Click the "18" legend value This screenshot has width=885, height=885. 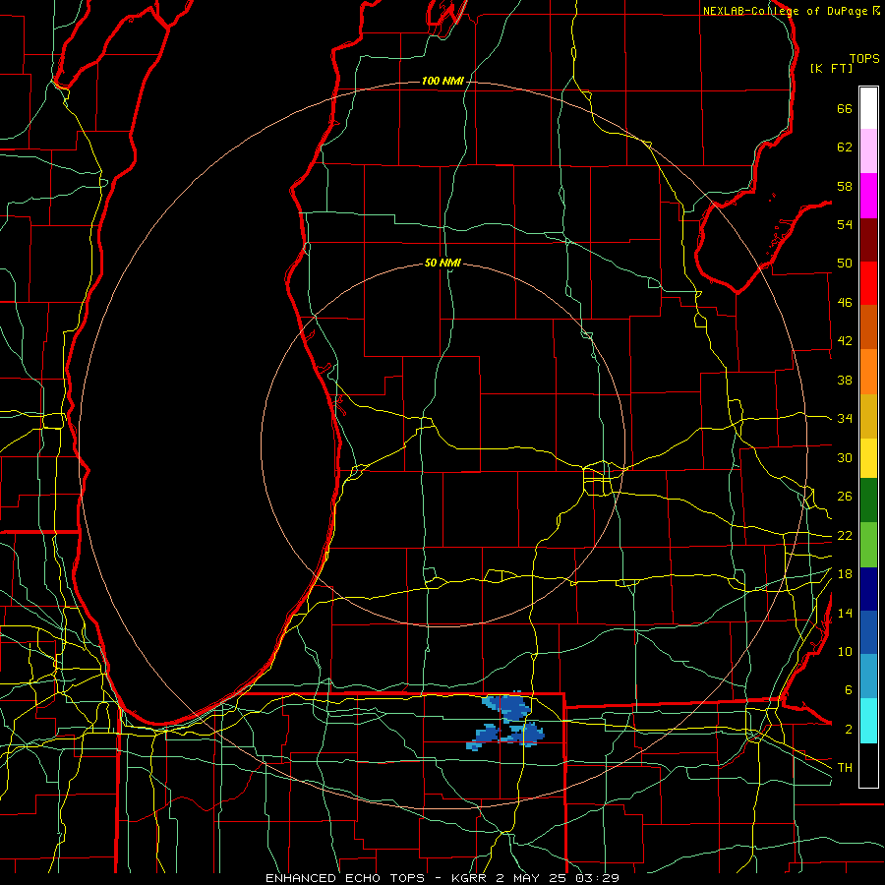pyautogui.click(x=845, y=574)
